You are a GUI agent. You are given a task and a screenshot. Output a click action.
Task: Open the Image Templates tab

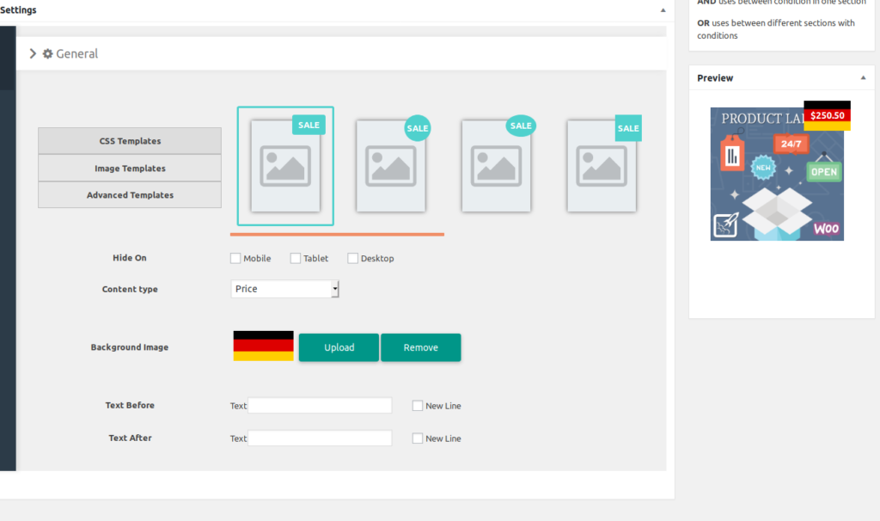pyautogui.click(x=130, y=169)
